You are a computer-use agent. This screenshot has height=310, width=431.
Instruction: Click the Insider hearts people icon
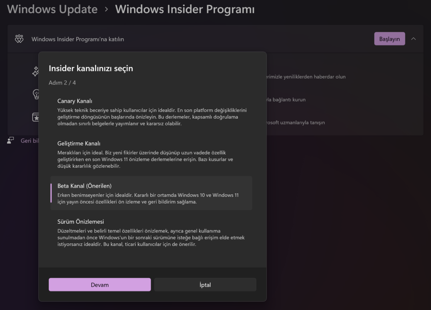[x=19, y=39]
